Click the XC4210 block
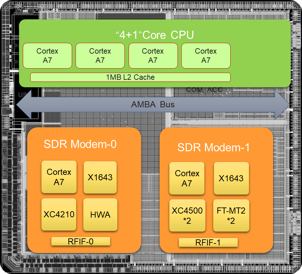The width and height of the screenshot is (302, 274). click(x=59, y=215)
